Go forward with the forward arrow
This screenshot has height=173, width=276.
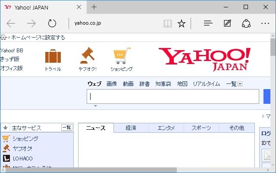[x=31, y=23]
